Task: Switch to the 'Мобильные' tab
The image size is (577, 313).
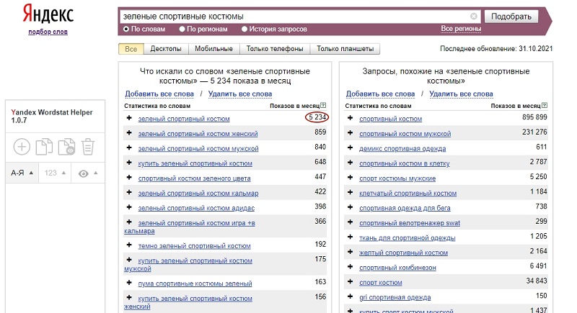Action: (x=213, y=49)
